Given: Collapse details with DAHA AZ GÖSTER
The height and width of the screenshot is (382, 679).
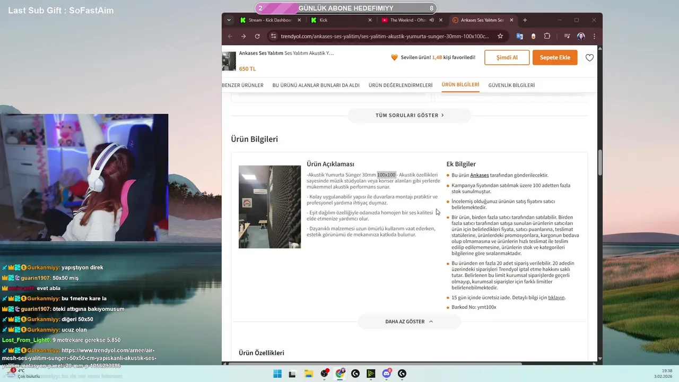Looking at the screenshot, I should [409, 322].
